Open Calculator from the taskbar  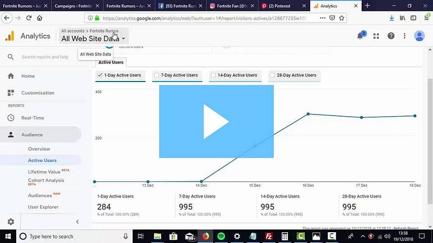[x=285, y=236]
